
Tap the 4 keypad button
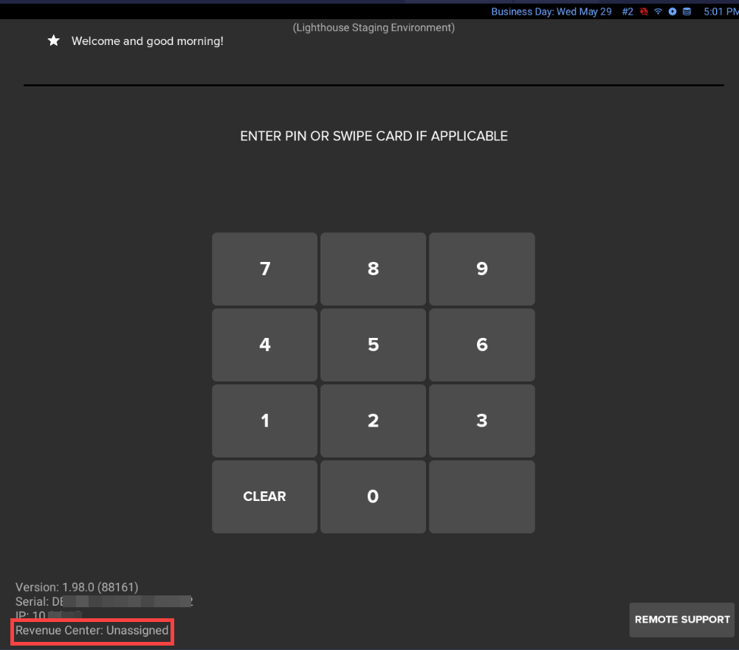point(264,345)
